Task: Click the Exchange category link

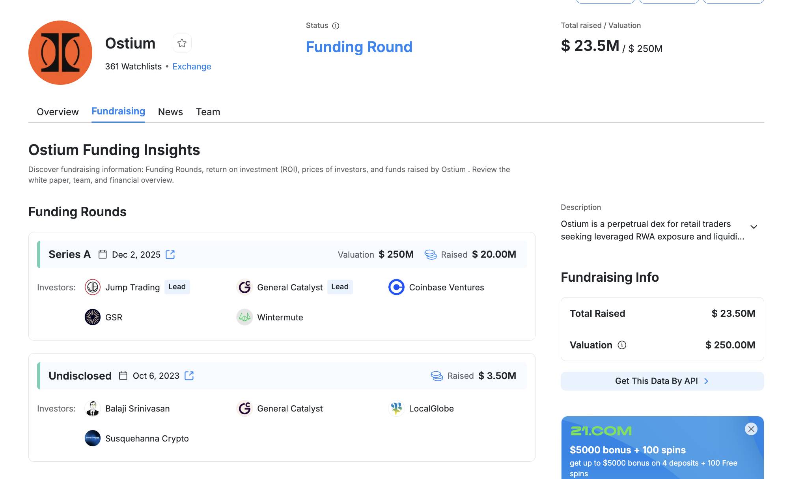Action: click(192, 66)
